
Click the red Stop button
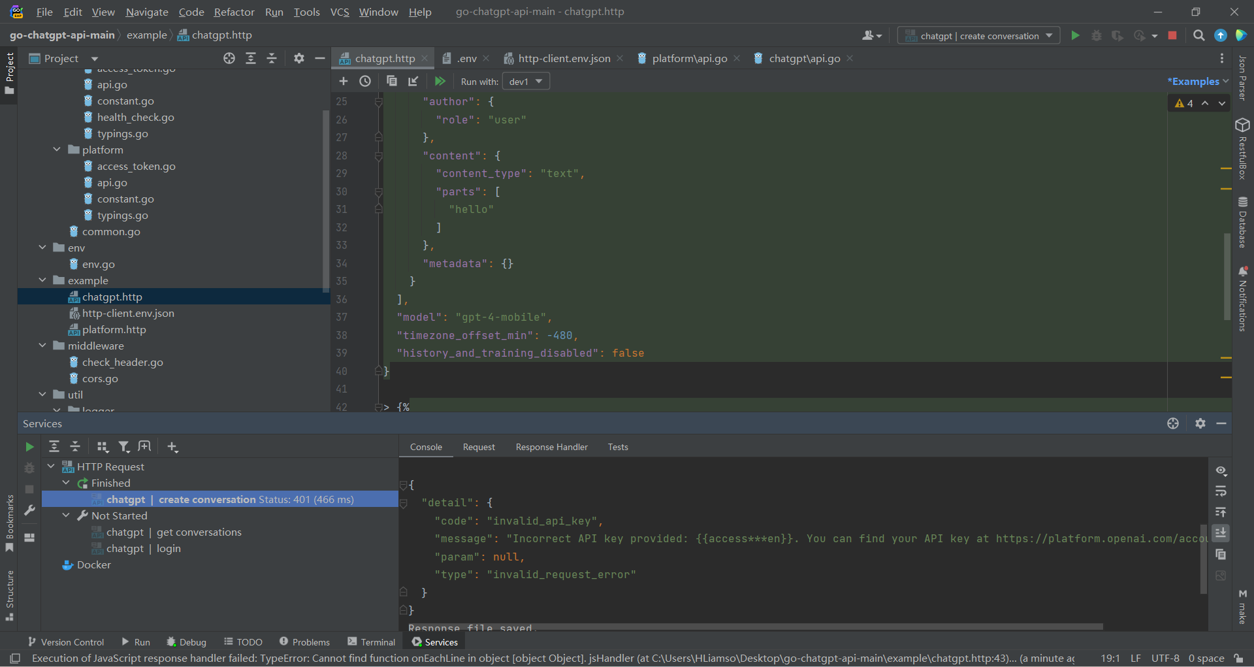[x=1172, y=35]
